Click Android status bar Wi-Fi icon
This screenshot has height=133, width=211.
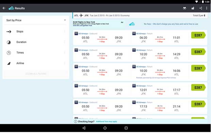point(196,2)
